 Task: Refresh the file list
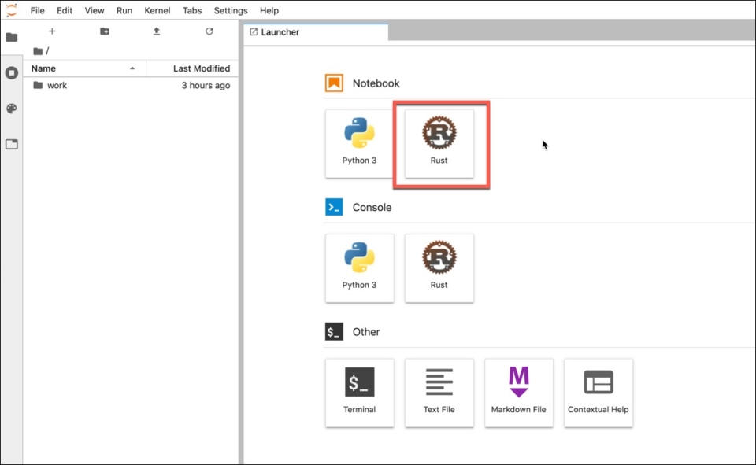coord(209,31)
